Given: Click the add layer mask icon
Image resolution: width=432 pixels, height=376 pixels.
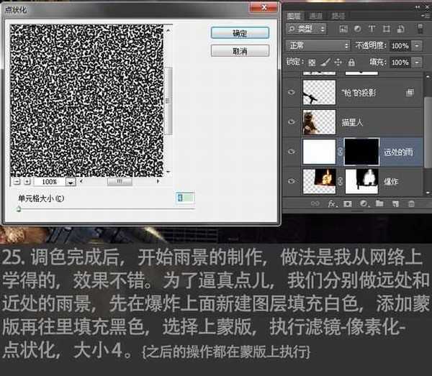Looking at the screenshot, I should coord(347,205).
